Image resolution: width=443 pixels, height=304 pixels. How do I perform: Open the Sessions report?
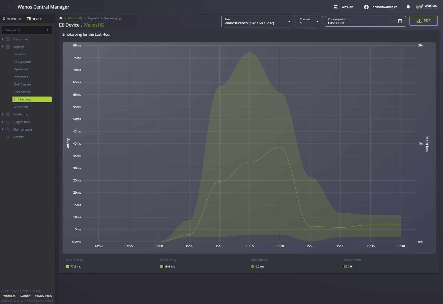[x=20, y=54]
